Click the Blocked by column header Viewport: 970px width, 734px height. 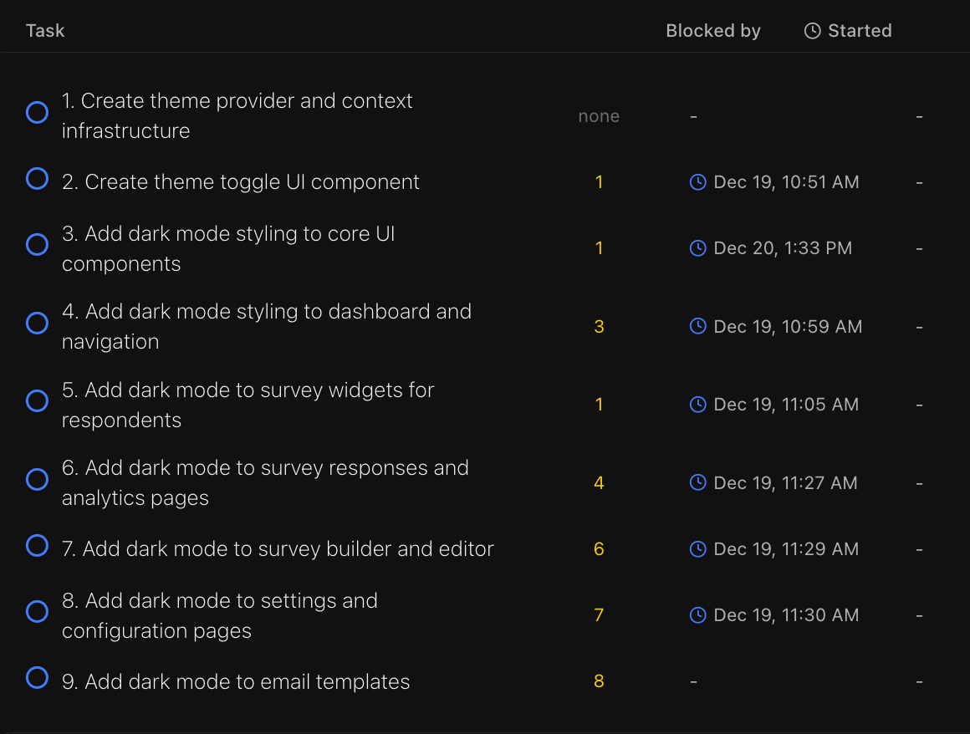tap(713, 30)
